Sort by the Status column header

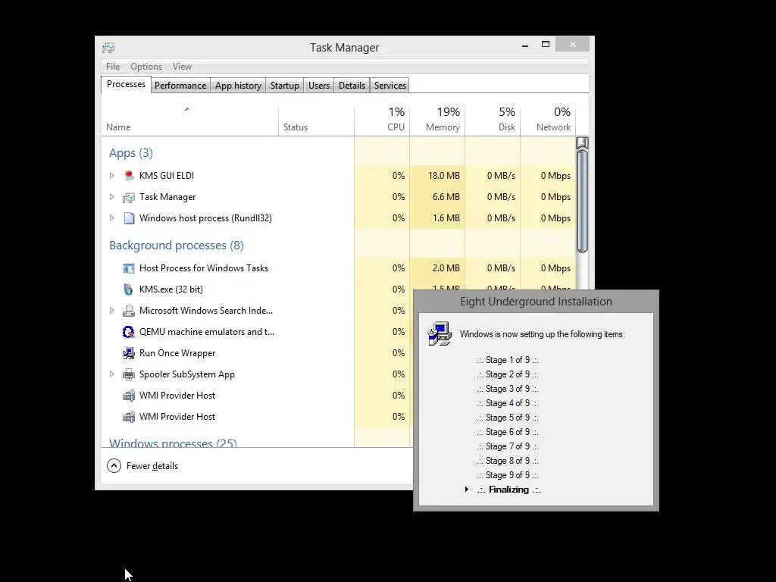click(316, 119)
